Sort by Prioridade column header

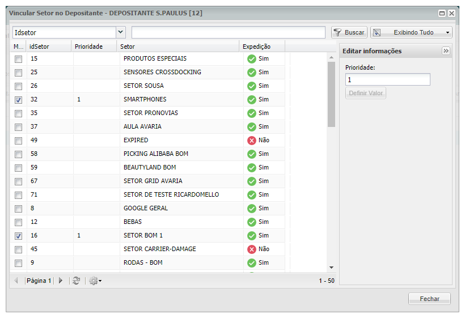tap(94, 46)
